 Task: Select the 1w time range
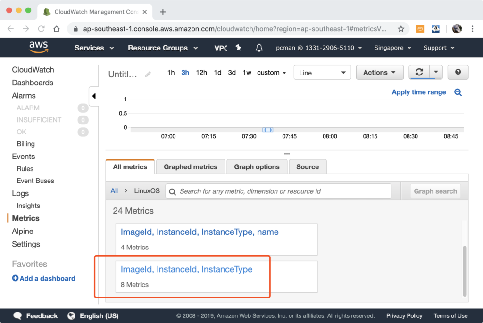247,73
